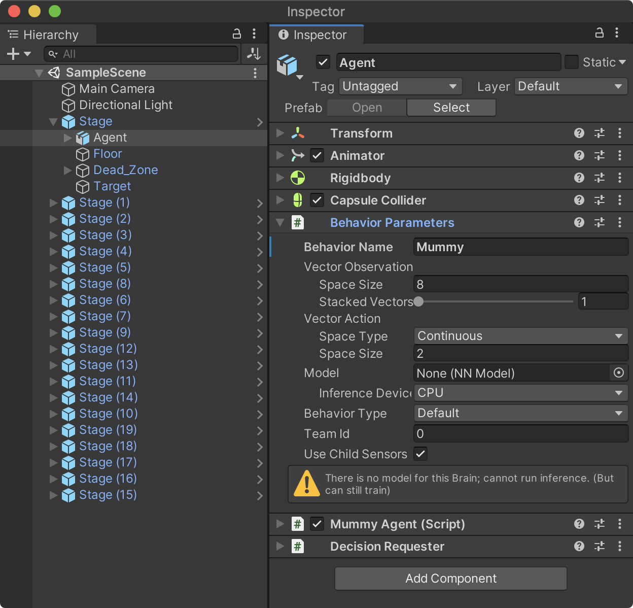This screenshot has height=608, width=633.
Task: Open Capsule Collider preset sliders icon
Action: 600,200
